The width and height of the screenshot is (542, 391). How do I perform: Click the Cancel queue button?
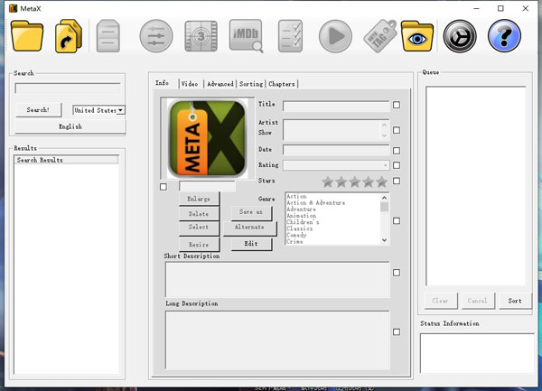[x=477, y=301]
